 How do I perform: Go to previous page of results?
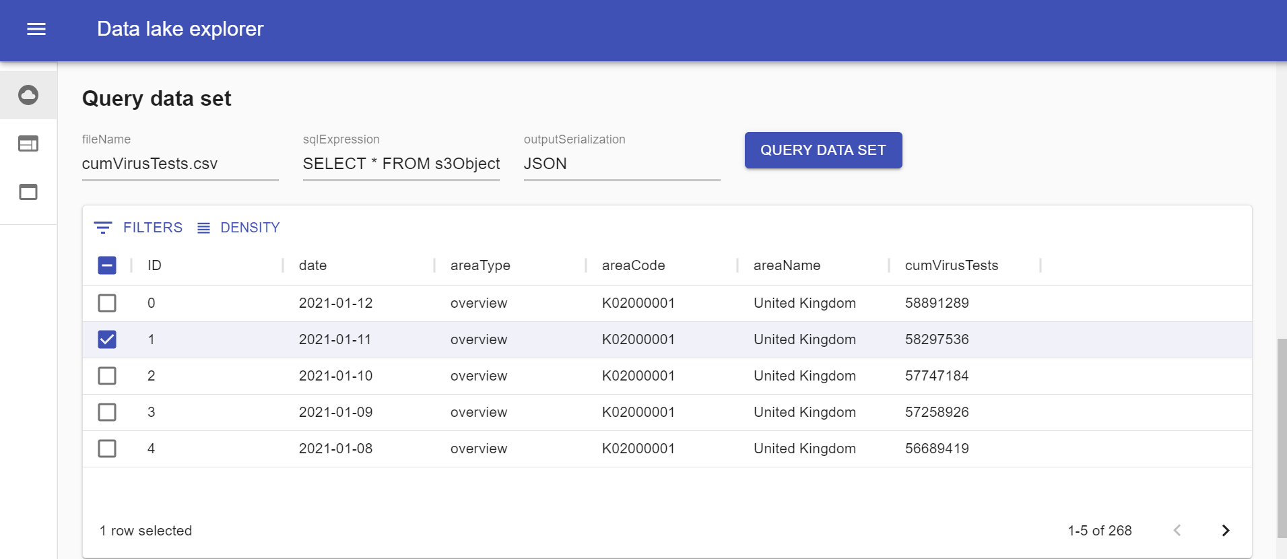pyautogui.click(x=1177, y=531)
